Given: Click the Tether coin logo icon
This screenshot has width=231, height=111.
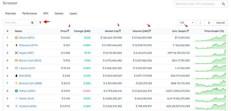Looking at the screenshot, I should pos(16,91).
